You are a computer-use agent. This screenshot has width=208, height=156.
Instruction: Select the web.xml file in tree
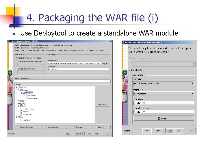pos(25,112)
